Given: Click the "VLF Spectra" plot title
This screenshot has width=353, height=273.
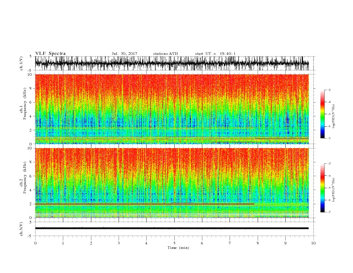Looking at the screenshot, I should pos(50,54).
